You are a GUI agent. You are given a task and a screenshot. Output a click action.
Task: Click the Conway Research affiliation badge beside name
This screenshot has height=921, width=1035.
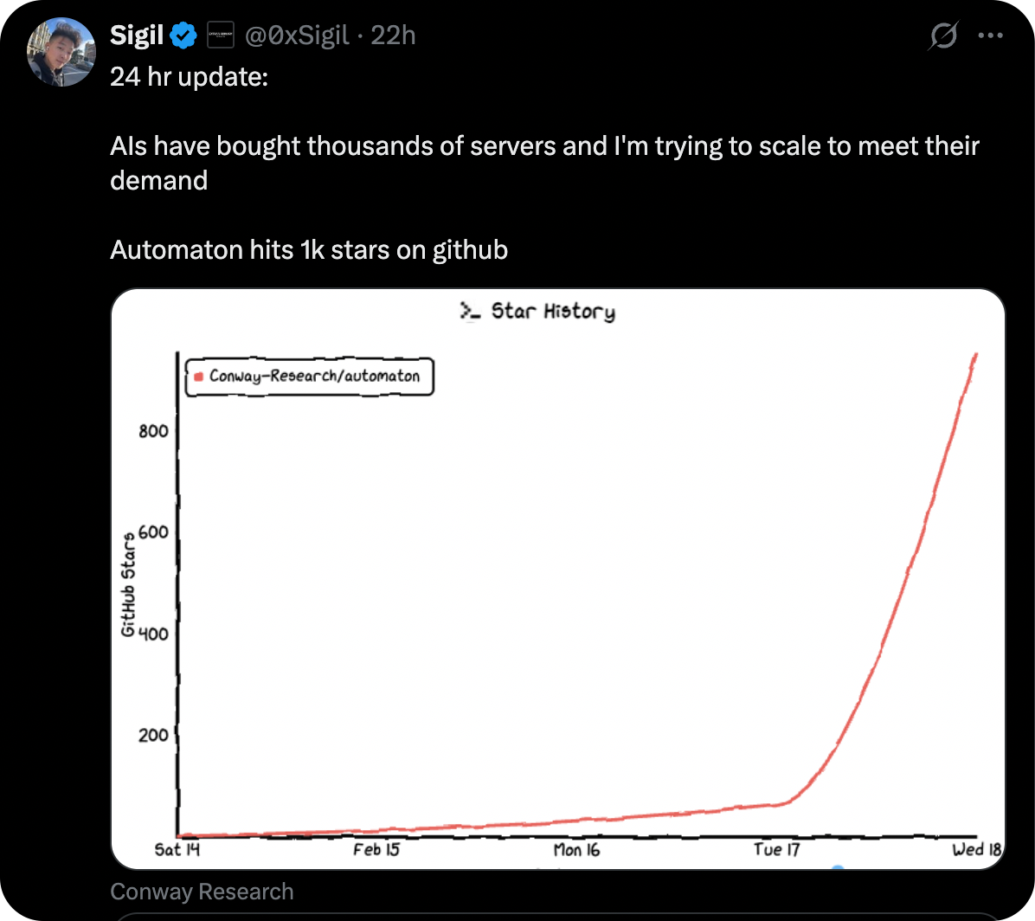coord(222,36)
